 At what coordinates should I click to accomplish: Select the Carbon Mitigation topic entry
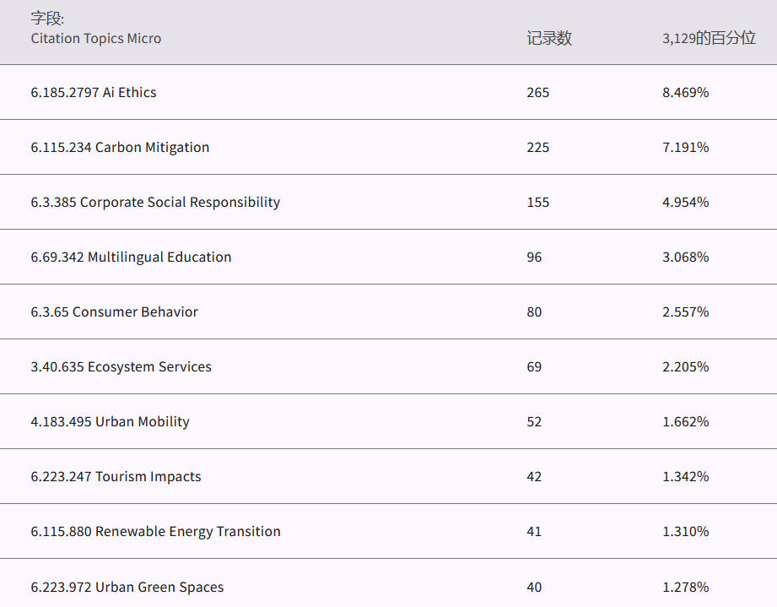[x=120, y=148]
